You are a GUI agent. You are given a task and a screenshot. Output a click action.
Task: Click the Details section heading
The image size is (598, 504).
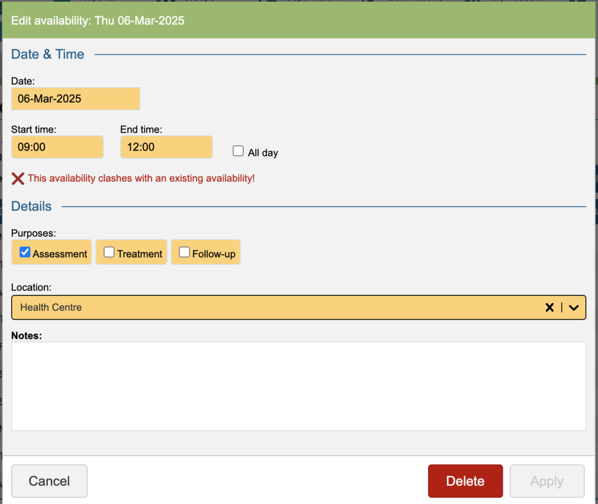tap(32, 206)
